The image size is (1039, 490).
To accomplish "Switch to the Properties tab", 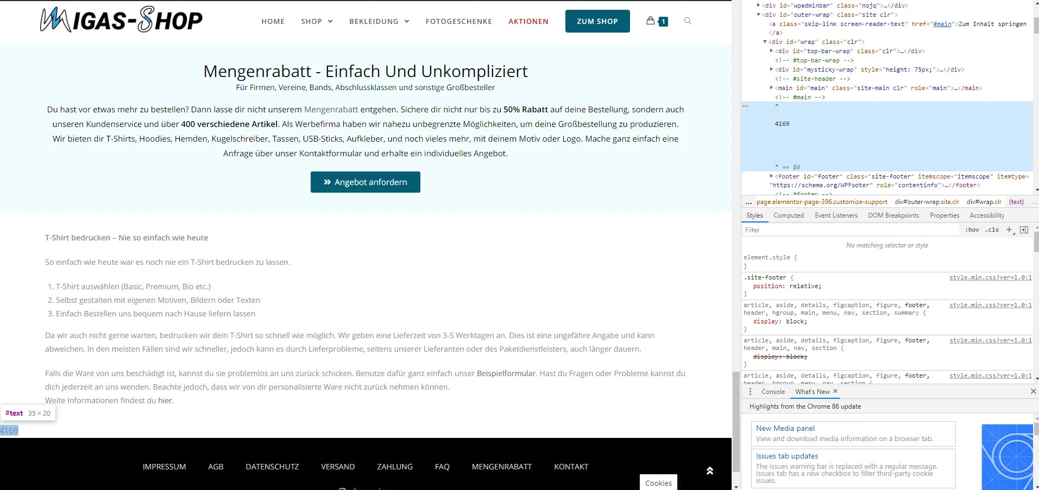I will pyautogui.click(x=944, y=215).
